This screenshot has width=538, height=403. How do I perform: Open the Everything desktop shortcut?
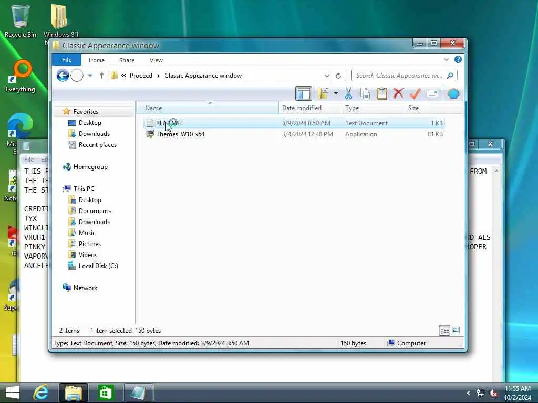coord(20,76)
